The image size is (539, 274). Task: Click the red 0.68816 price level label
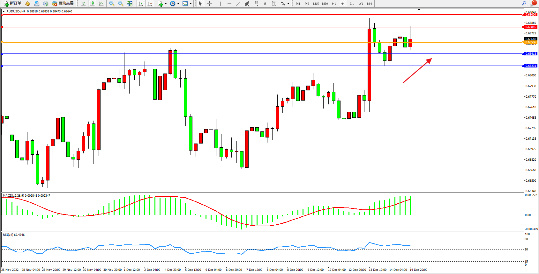pos(531,27)
